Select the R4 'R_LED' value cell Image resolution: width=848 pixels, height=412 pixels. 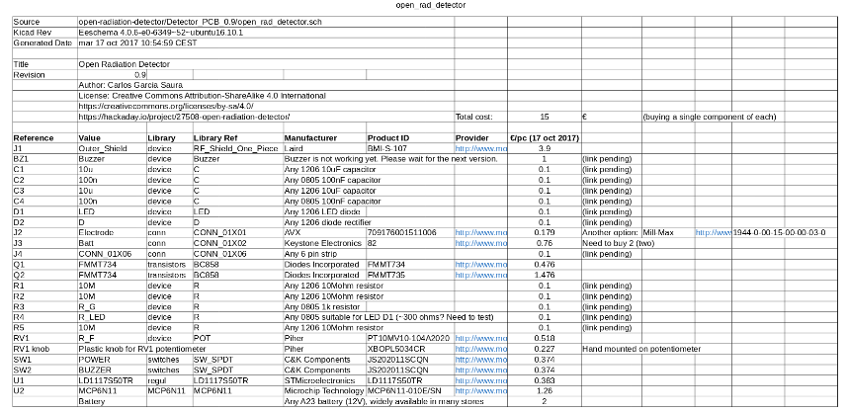(x=112, y=317)
